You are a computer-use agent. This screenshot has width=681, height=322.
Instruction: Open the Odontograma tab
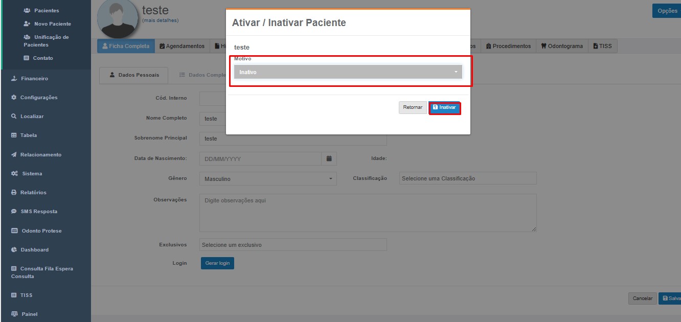click(x=561, y=46)
